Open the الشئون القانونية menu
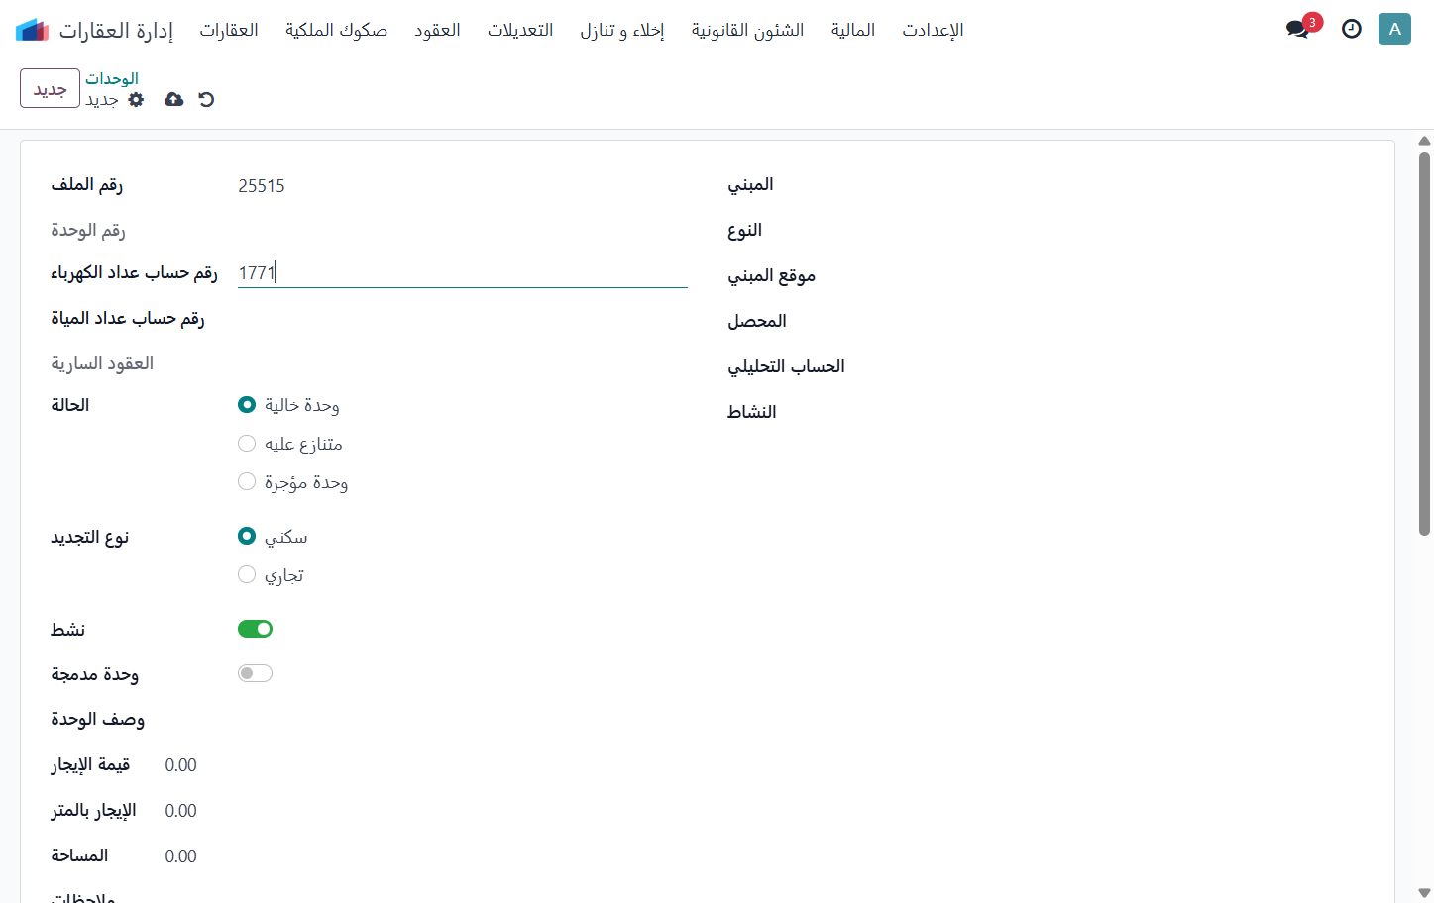This screenshot has width=1434, height=903. [x=748, y=30]
